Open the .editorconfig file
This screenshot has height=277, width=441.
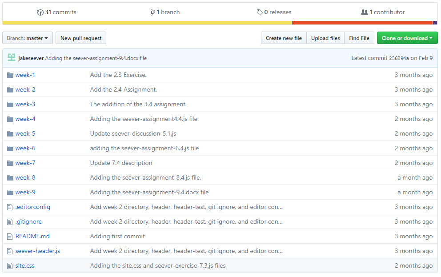[x=32, y=207]
